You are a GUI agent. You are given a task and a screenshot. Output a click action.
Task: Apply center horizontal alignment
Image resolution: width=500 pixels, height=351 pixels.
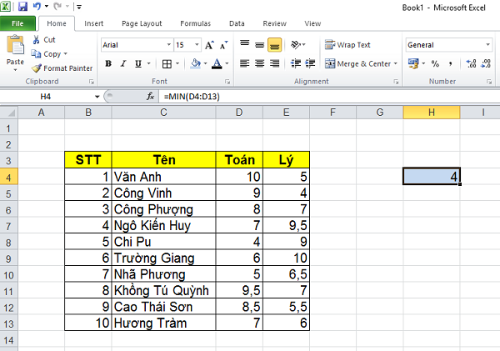[259, 63]
